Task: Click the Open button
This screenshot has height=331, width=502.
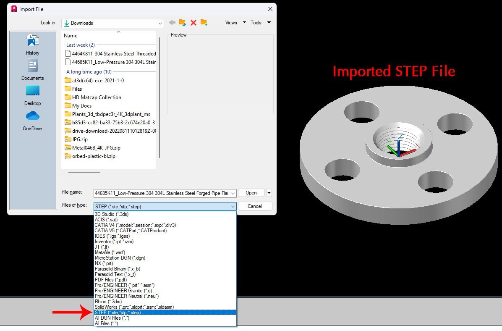Action: pyautogui.click(x=251, y=193)
